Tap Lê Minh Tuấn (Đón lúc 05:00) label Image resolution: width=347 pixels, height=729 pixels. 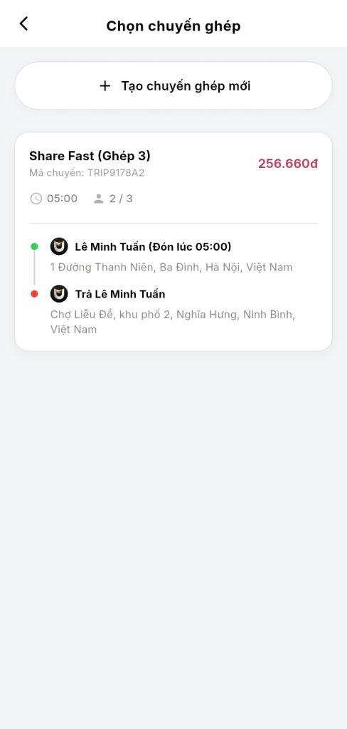click(153, 247)
